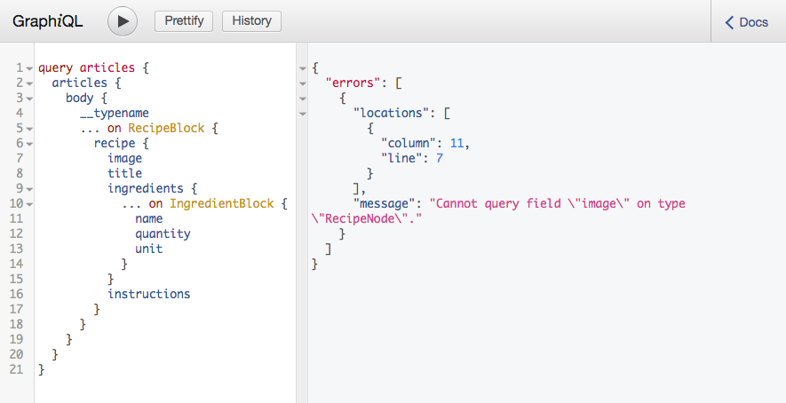Click the ingredients field on line 9
The width and height of the screenshot is (786, 403).
[x=146, y=188]
